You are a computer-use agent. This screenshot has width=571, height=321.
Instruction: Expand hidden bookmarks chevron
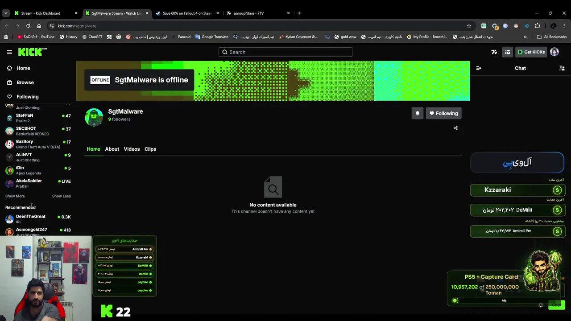point(525,37)
